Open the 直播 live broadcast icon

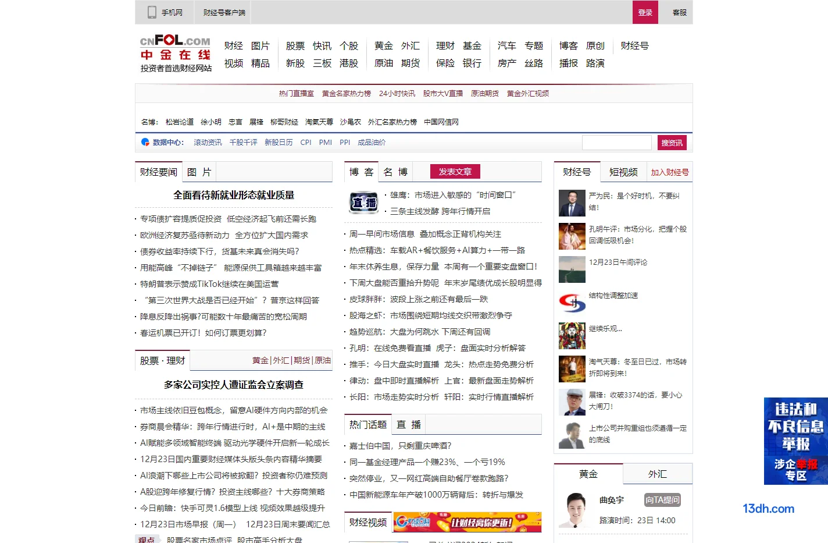[x=364, y=203]
